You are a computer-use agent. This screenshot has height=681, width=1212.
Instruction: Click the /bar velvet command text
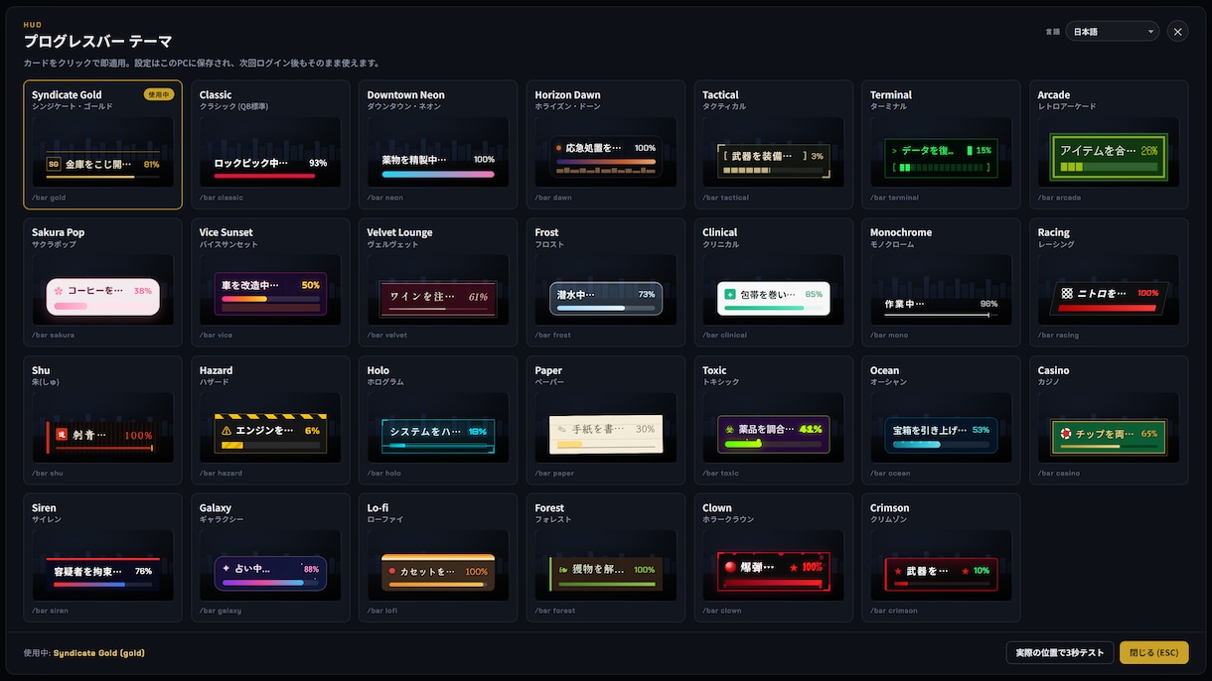pos(387,335)
